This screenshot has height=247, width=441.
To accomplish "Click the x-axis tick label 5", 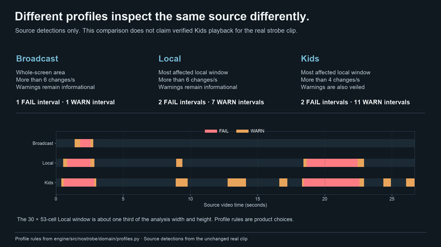I will [x=123, y=199].
